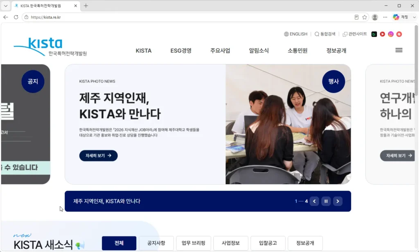Screen dimensions: 419x252
Task: Open a new browser tab
Action: pos(86,6)
